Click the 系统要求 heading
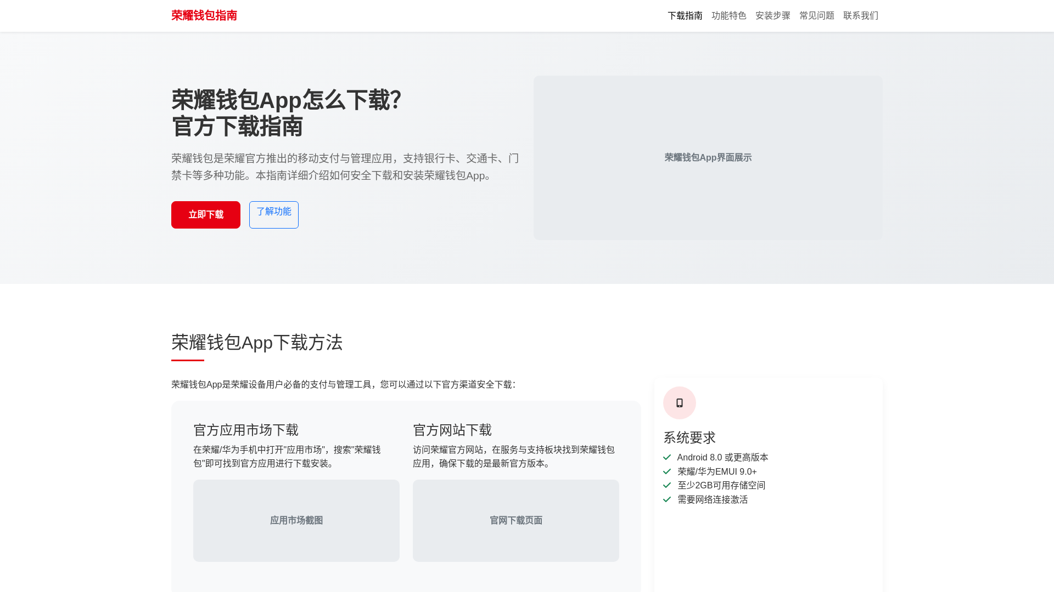 689,437
